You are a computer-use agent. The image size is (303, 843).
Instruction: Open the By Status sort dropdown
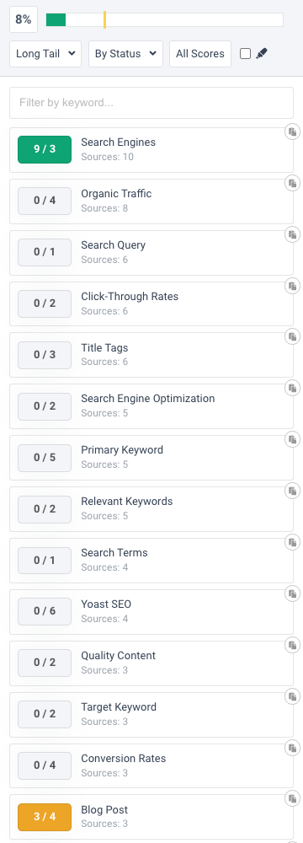(x=125, y=54)
